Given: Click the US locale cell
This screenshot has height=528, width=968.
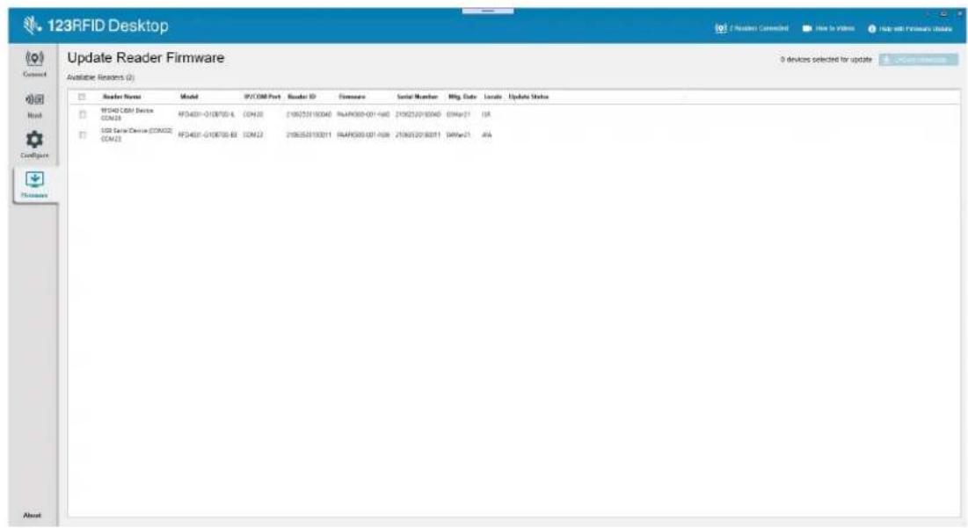Looking at the screenshot, I should point(486,115).
